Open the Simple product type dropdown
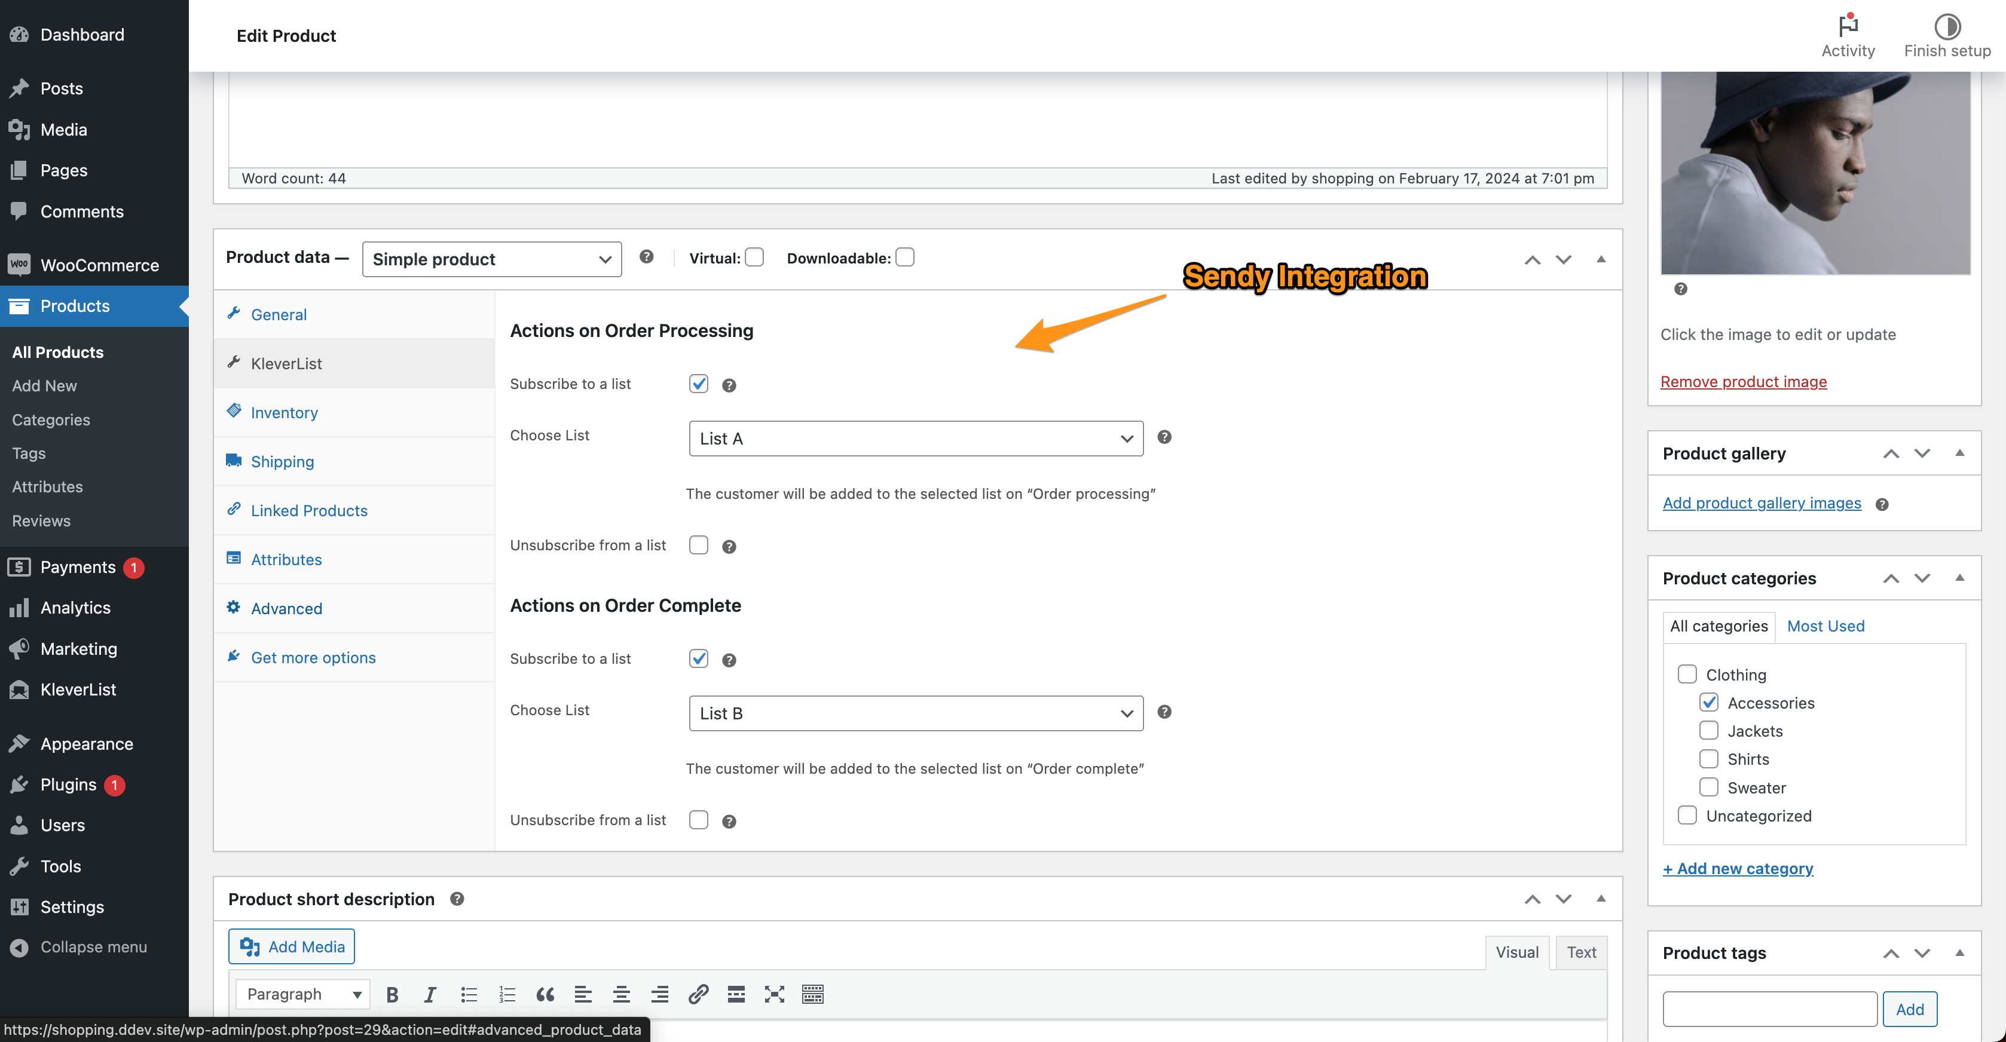This screenshot has width=2006, height=1042. (x=491, y=259)
